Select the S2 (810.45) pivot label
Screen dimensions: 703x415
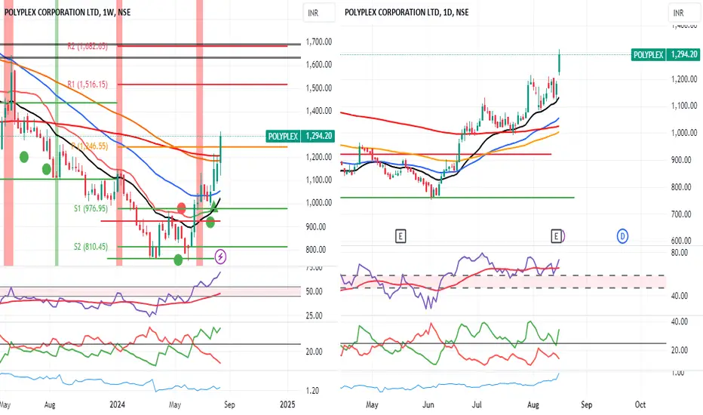click(x=91, y=247)
